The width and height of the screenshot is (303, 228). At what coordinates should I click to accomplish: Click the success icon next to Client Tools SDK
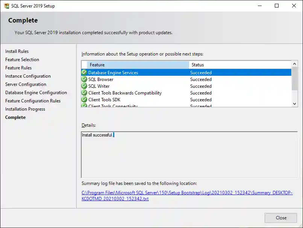[x=84, y=99]
